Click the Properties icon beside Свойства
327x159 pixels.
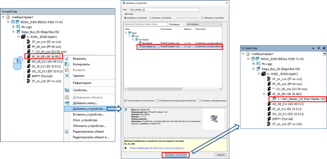pyautogui.click(x=67, y=90)
